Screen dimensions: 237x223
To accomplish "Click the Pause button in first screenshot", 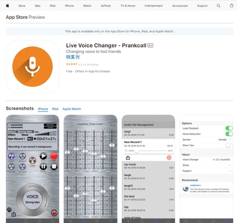I will pyautogui.click(x=43, y=167).
